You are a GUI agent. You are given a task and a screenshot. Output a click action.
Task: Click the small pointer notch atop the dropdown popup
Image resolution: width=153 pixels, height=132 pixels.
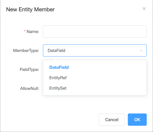coord(56,59)
